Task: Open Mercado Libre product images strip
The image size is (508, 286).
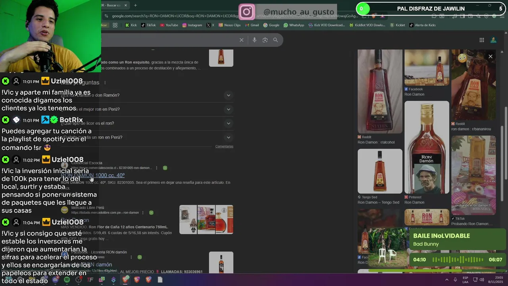Action: tap(206, 220)
